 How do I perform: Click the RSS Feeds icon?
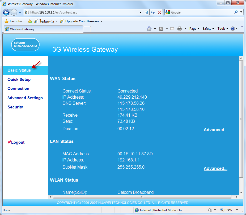[x=161, y=29]
